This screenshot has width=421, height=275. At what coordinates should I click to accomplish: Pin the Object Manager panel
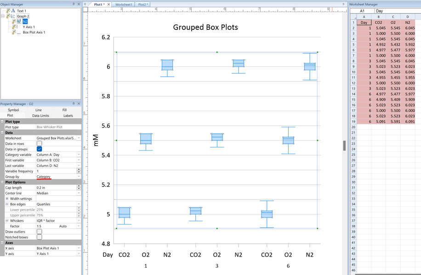click(x=74, y=4)
